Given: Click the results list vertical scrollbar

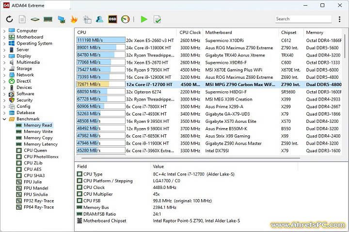Looking at the screenshot, I should click(x=345, y=46).
